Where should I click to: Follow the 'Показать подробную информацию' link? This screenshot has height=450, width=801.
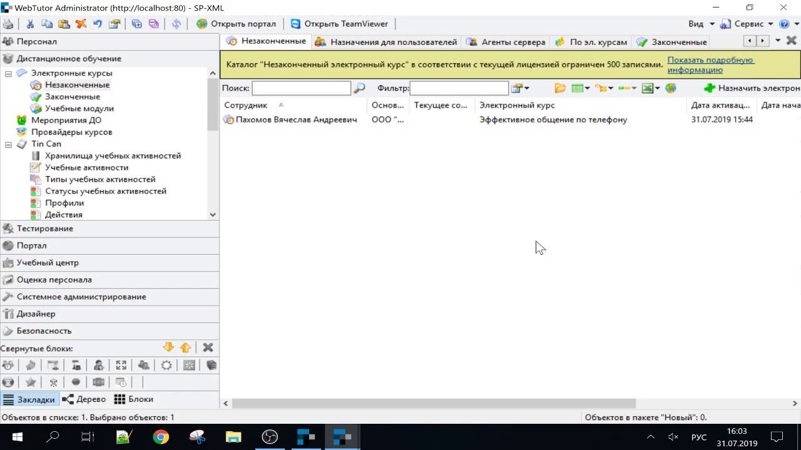point(710,65)
